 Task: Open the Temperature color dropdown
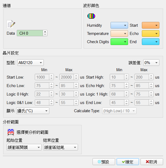(119, 34)
